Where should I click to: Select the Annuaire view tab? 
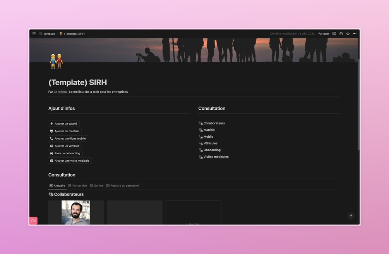[x=57, y=186]
